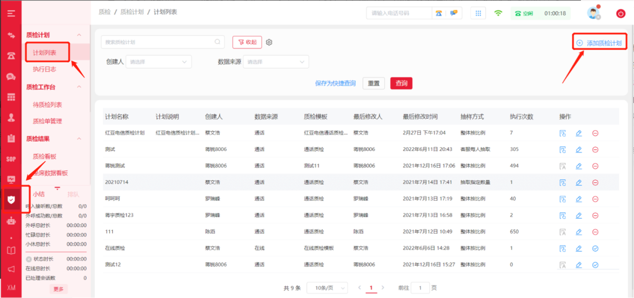Disable the 红豆电信质检计划 plan

595,133
